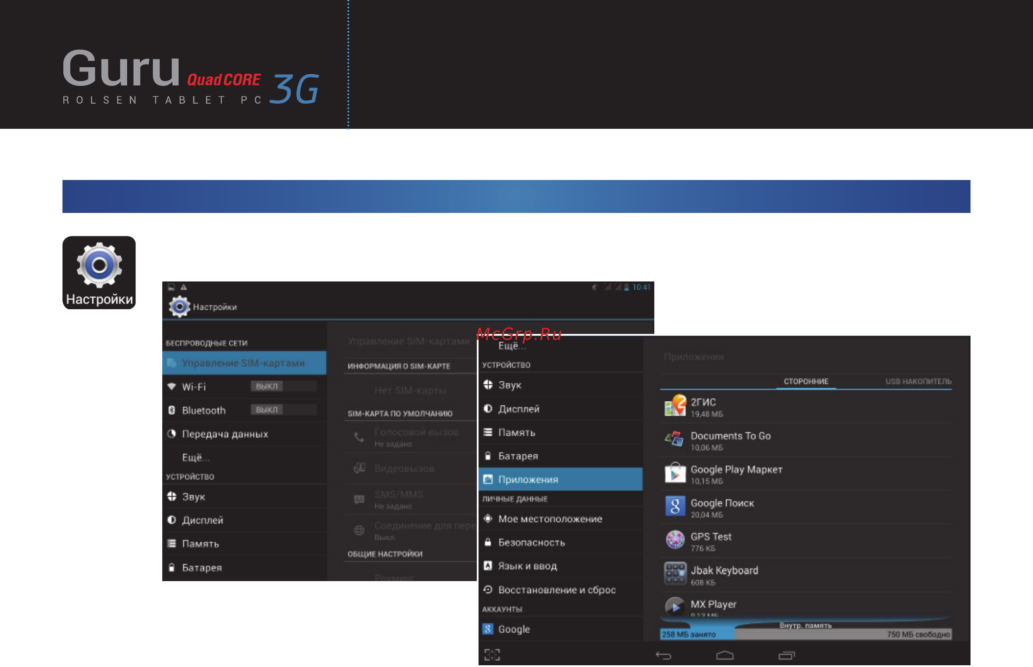Select SMS/MMS default SIM option
Viewport: 1033px width, 667px height.
pyautogui.click(x=410, y=500)
